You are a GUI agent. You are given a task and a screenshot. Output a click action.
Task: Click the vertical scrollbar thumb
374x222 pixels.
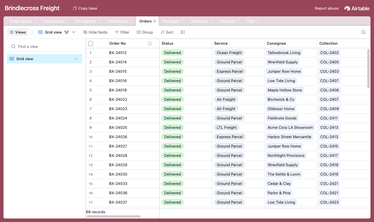(x=368, y=68)
